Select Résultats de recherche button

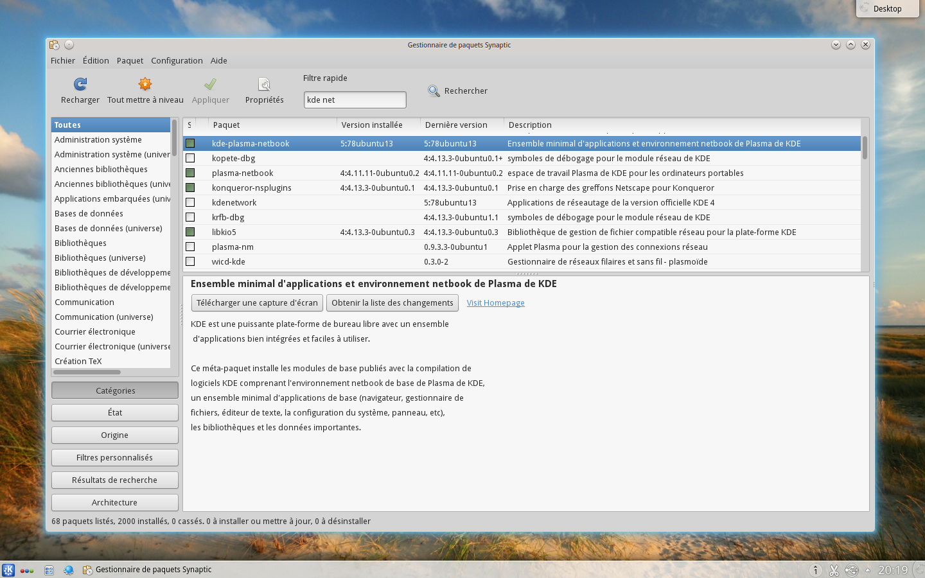pyautogui.click(x=115, y=480)
